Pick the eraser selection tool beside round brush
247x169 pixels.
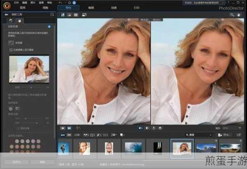[x=17, y=109]
